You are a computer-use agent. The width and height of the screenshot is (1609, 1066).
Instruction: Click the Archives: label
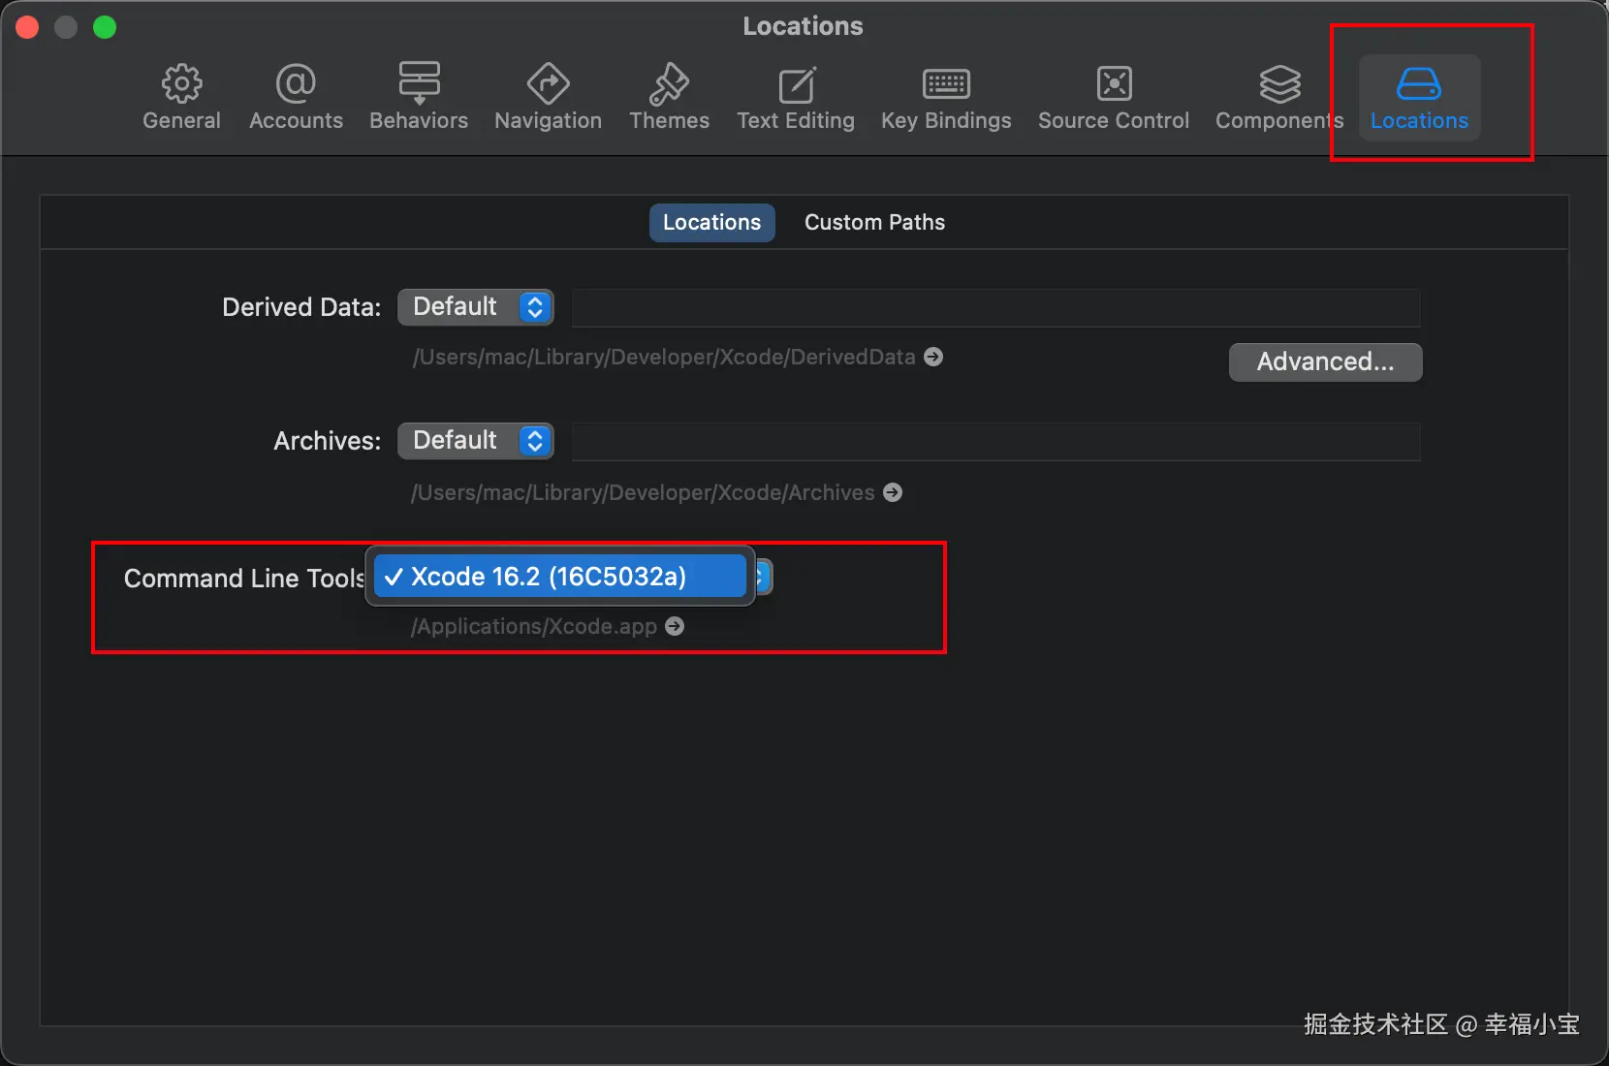tap(328, 441)
